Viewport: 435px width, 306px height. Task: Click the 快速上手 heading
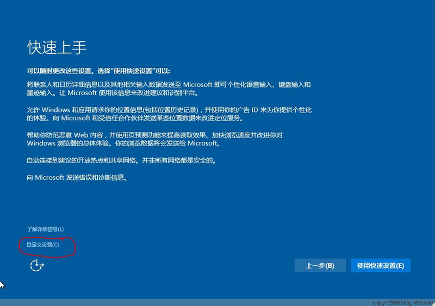[x=57, y=47]
